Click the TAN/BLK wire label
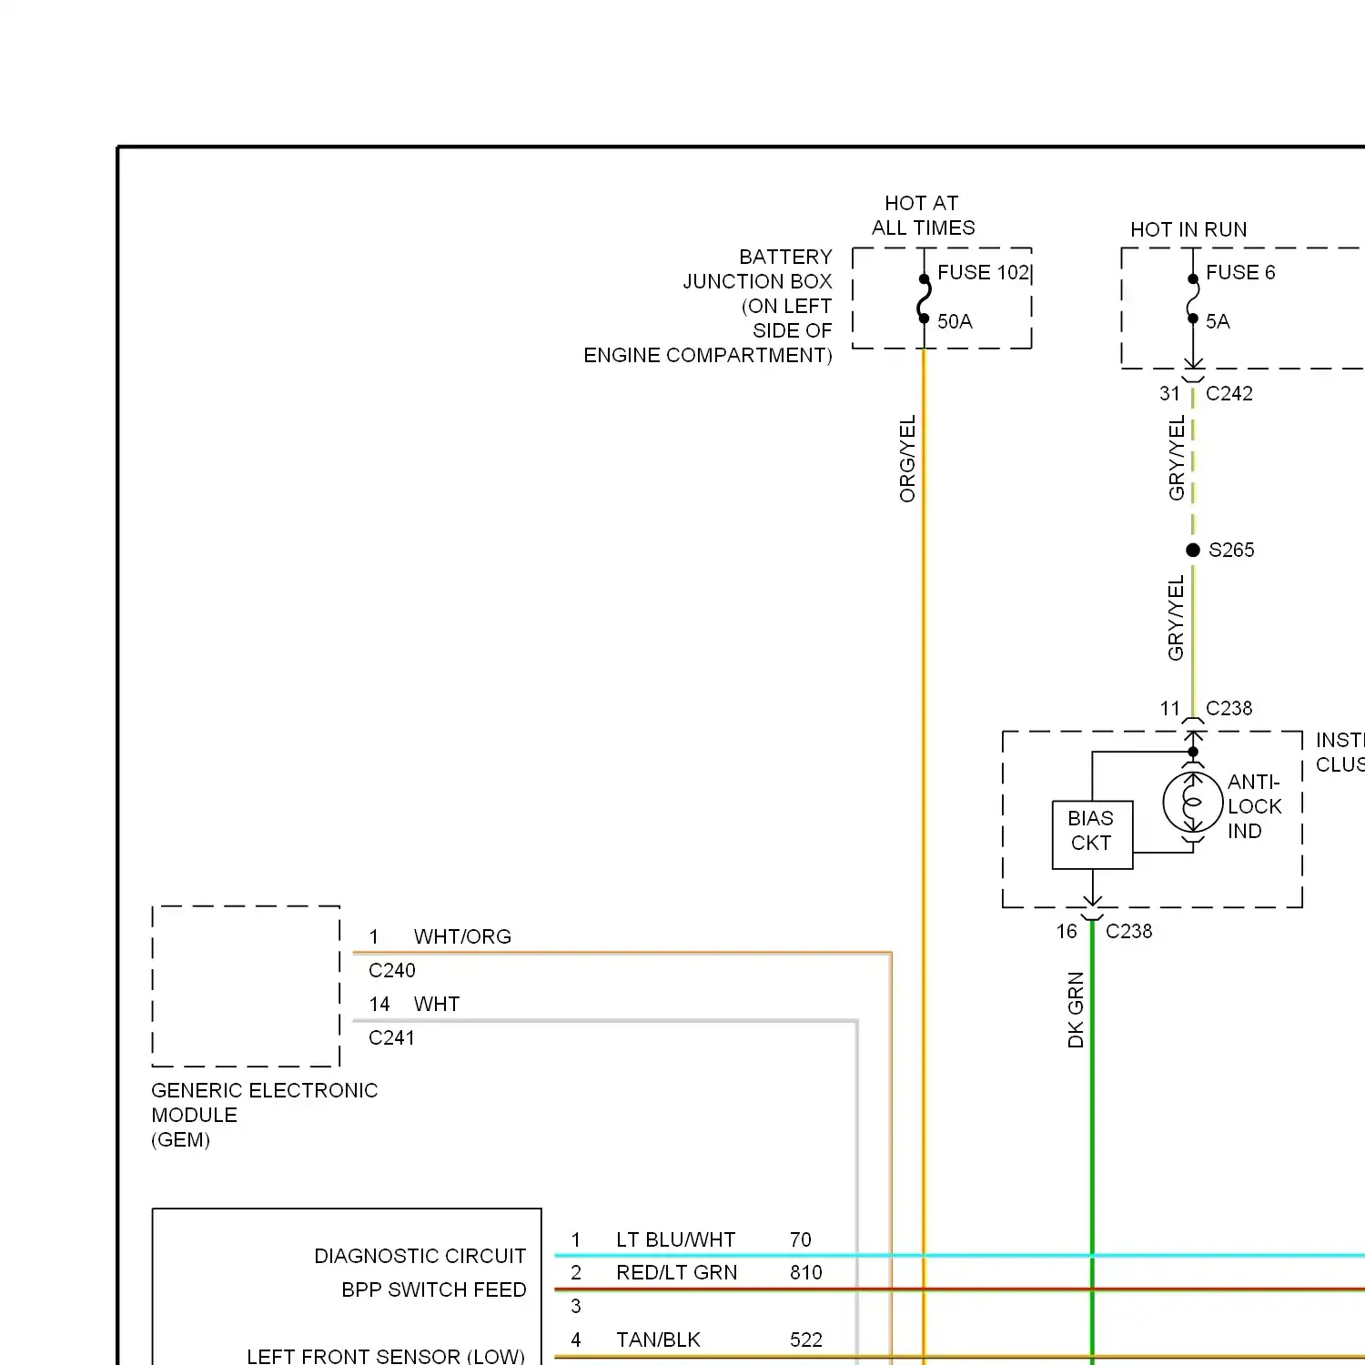 click(658, 1340)
